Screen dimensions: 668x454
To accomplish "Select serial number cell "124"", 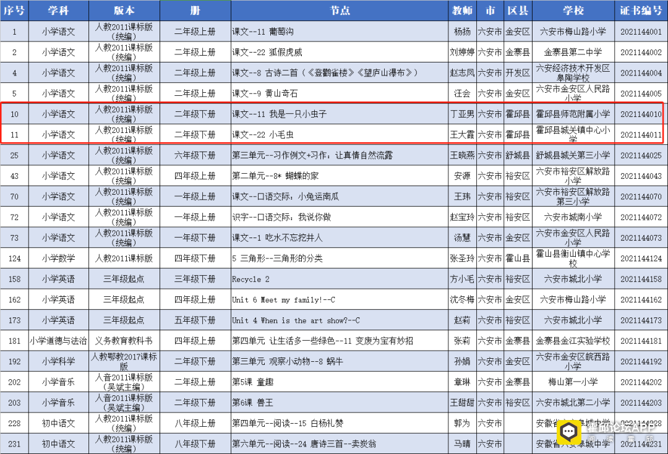I will (14, 258).
